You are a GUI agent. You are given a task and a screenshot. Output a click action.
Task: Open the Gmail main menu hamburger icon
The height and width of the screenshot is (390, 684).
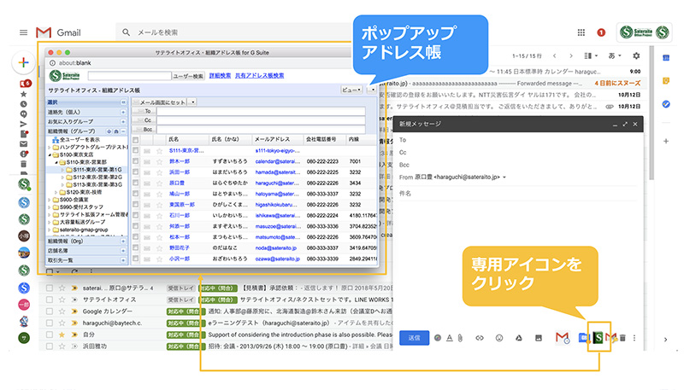point(24,32)
